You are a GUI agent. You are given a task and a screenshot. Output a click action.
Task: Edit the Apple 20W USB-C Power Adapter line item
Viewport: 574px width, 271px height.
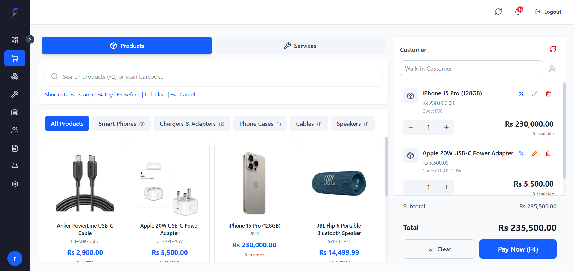point(535,153)
